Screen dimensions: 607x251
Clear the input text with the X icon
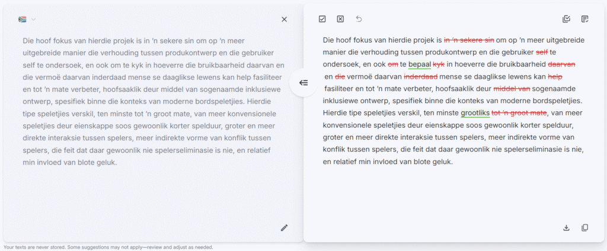pos(284,19)
